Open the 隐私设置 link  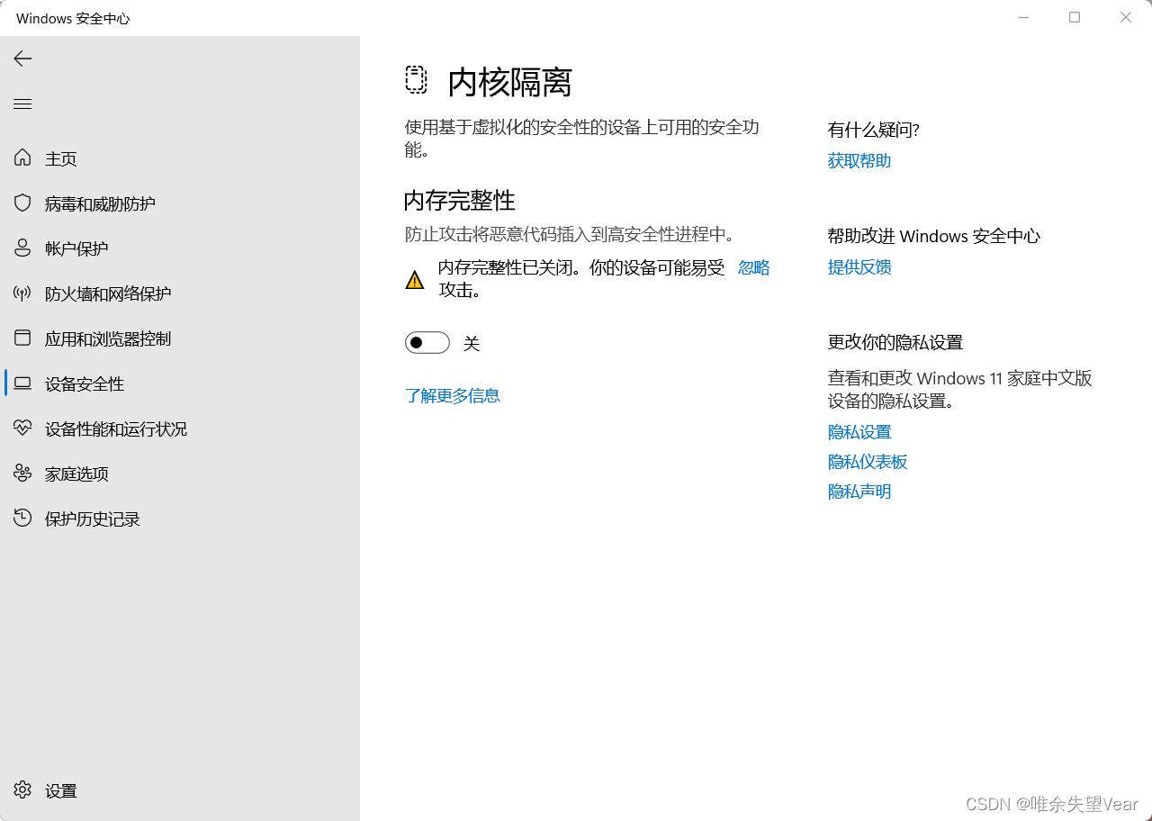click(x=859, y=432)
